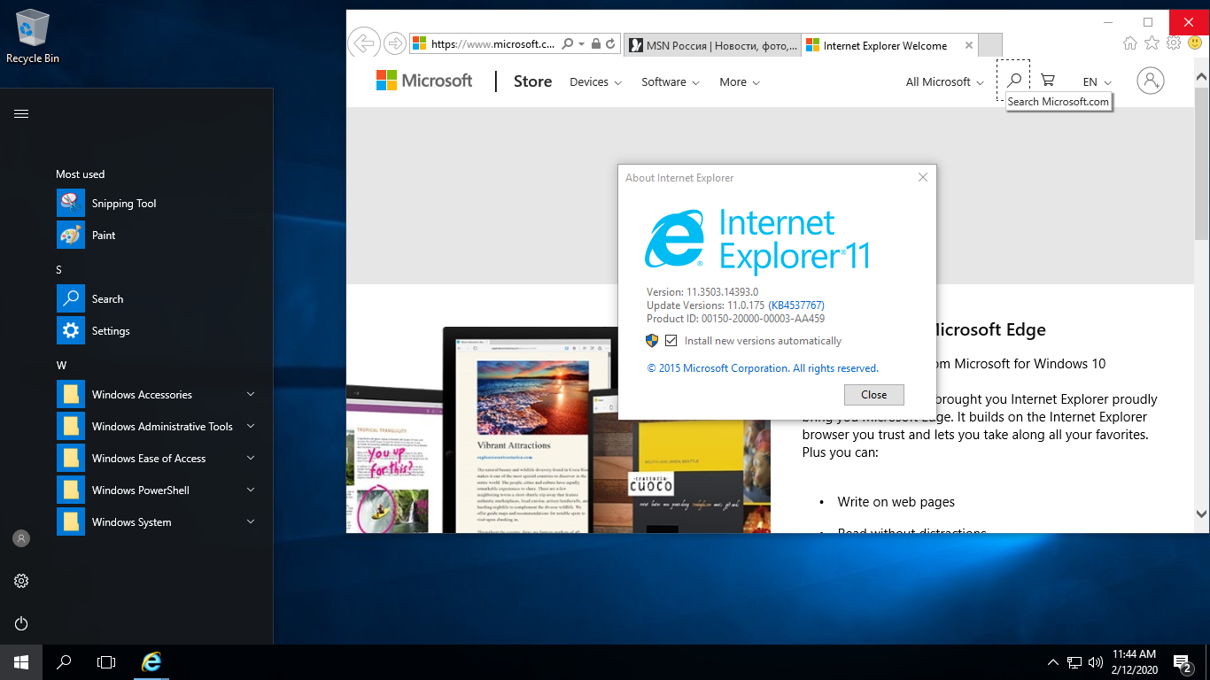This screenshot has width=1210, height=680.
Task: Click the Refresh icon in address bar
Action: [x=611, y=43]
